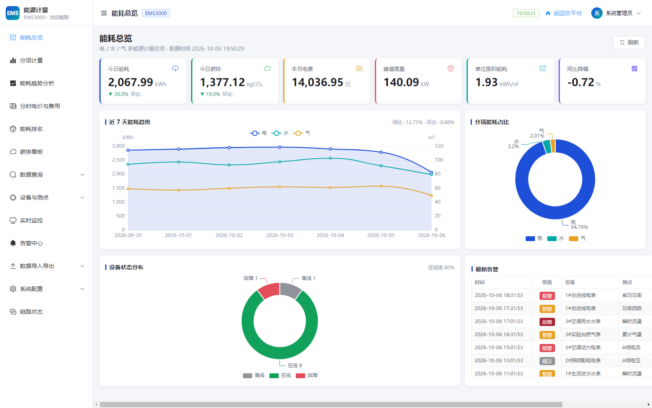Click the horizontal scrollbar at page bottom
The image size is (652, 408).
331,404
